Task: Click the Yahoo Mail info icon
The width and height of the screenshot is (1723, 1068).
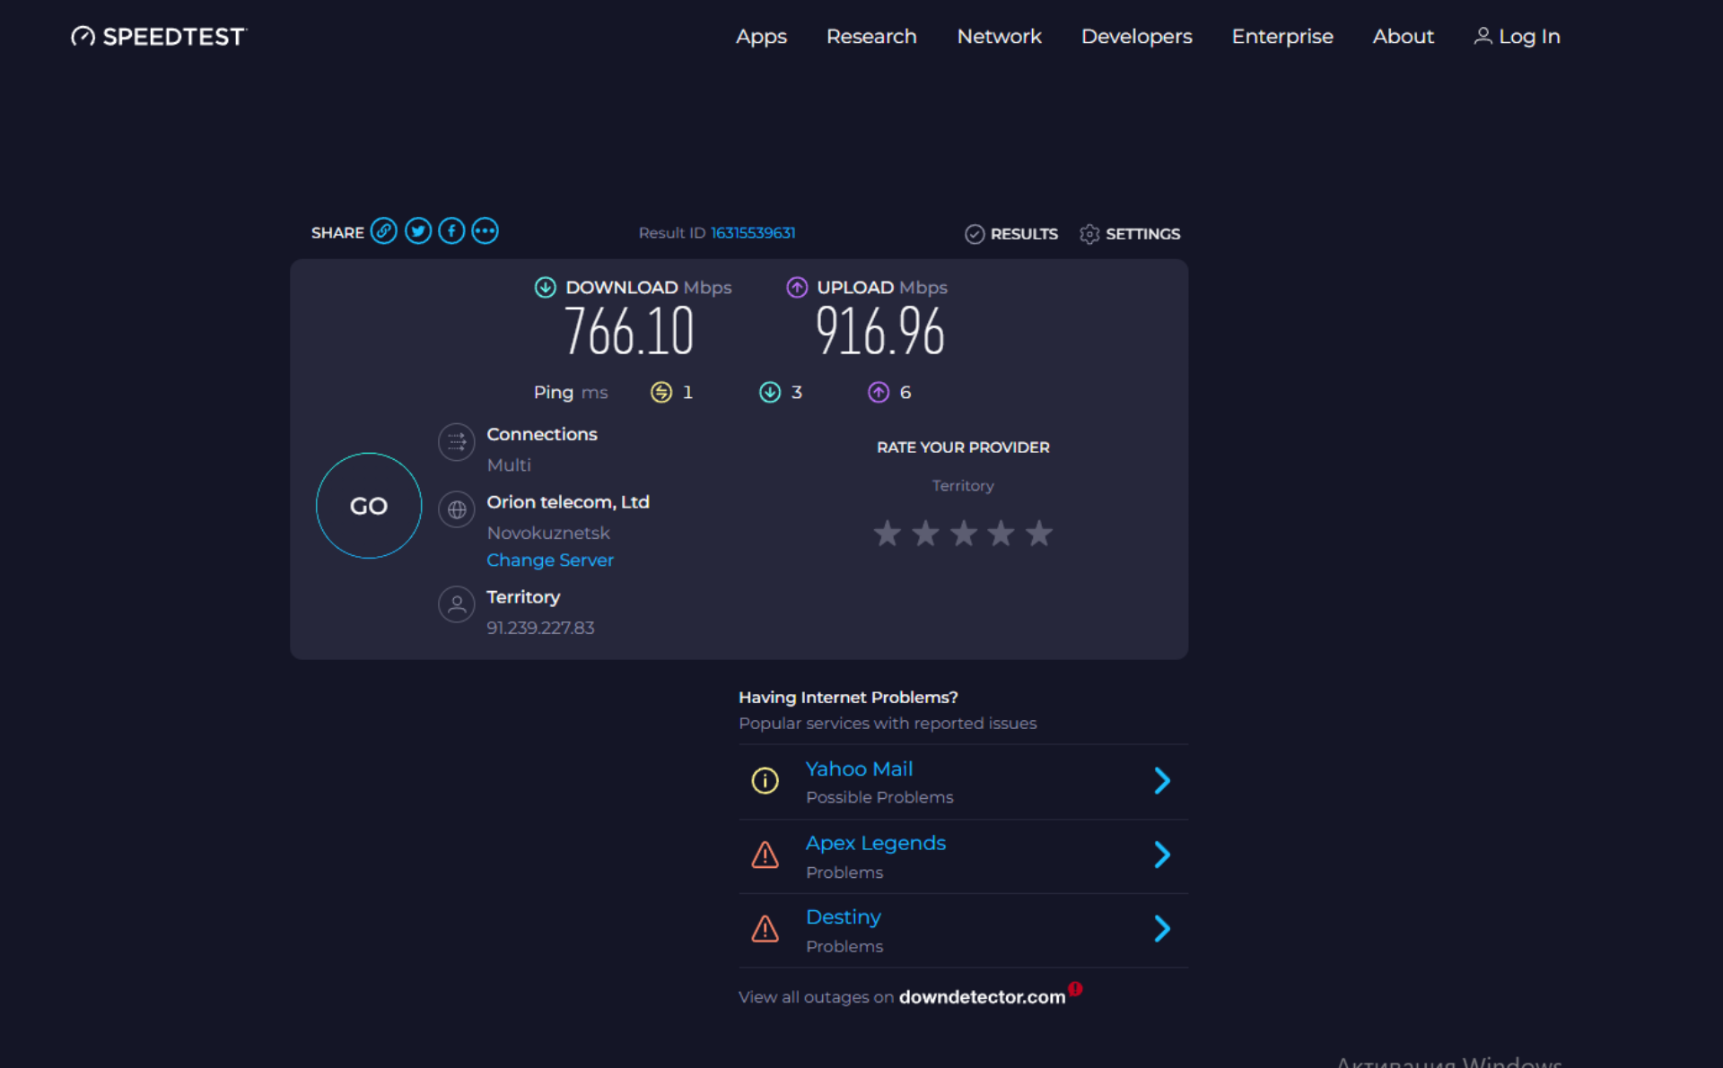Action: click(765, 781)
